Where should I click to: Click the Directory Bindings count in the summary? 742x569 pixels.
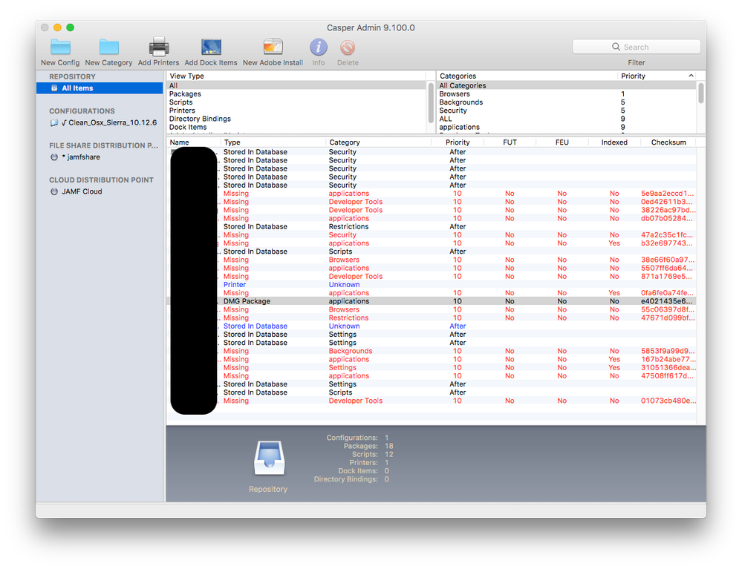click(x=387, y=479)
